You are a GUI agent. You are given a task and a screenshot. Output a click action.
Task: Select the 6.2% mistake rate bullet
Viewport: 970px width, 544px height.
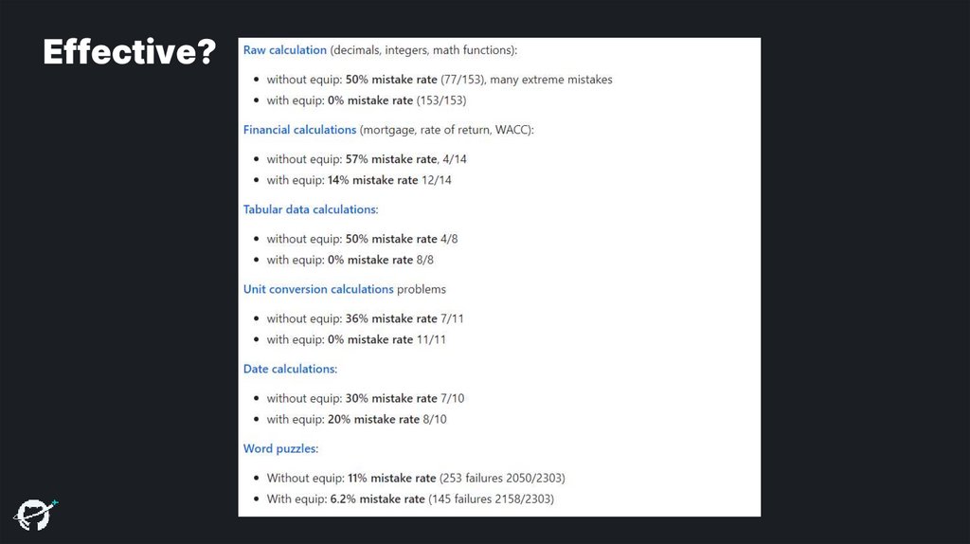pos(409,499)
